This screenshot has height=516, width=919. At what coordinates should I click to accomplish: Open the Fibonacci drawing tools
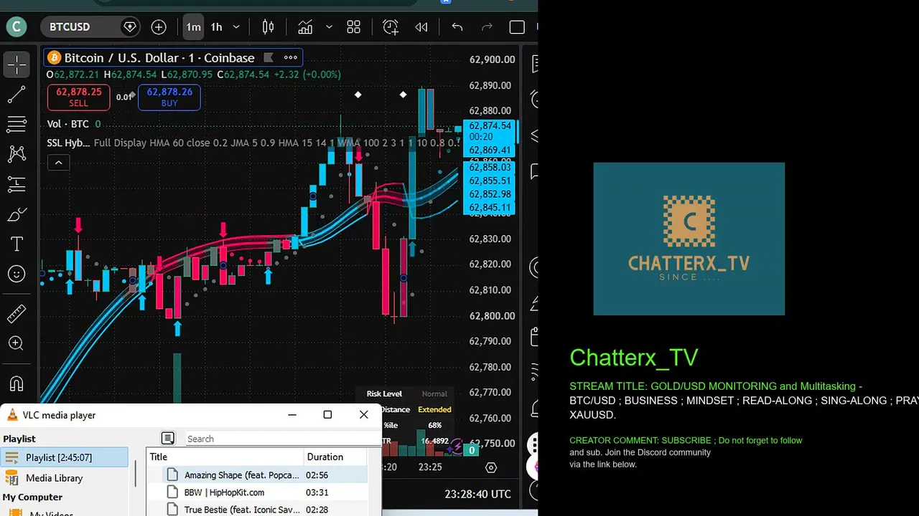(17, 124)
